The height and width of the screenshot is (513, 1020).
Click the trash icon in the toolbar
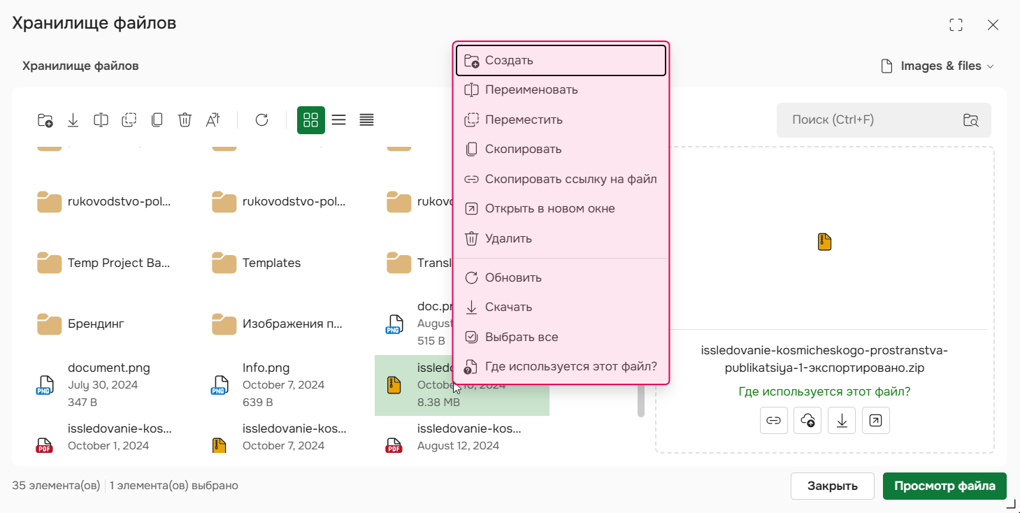pos(185,120)
